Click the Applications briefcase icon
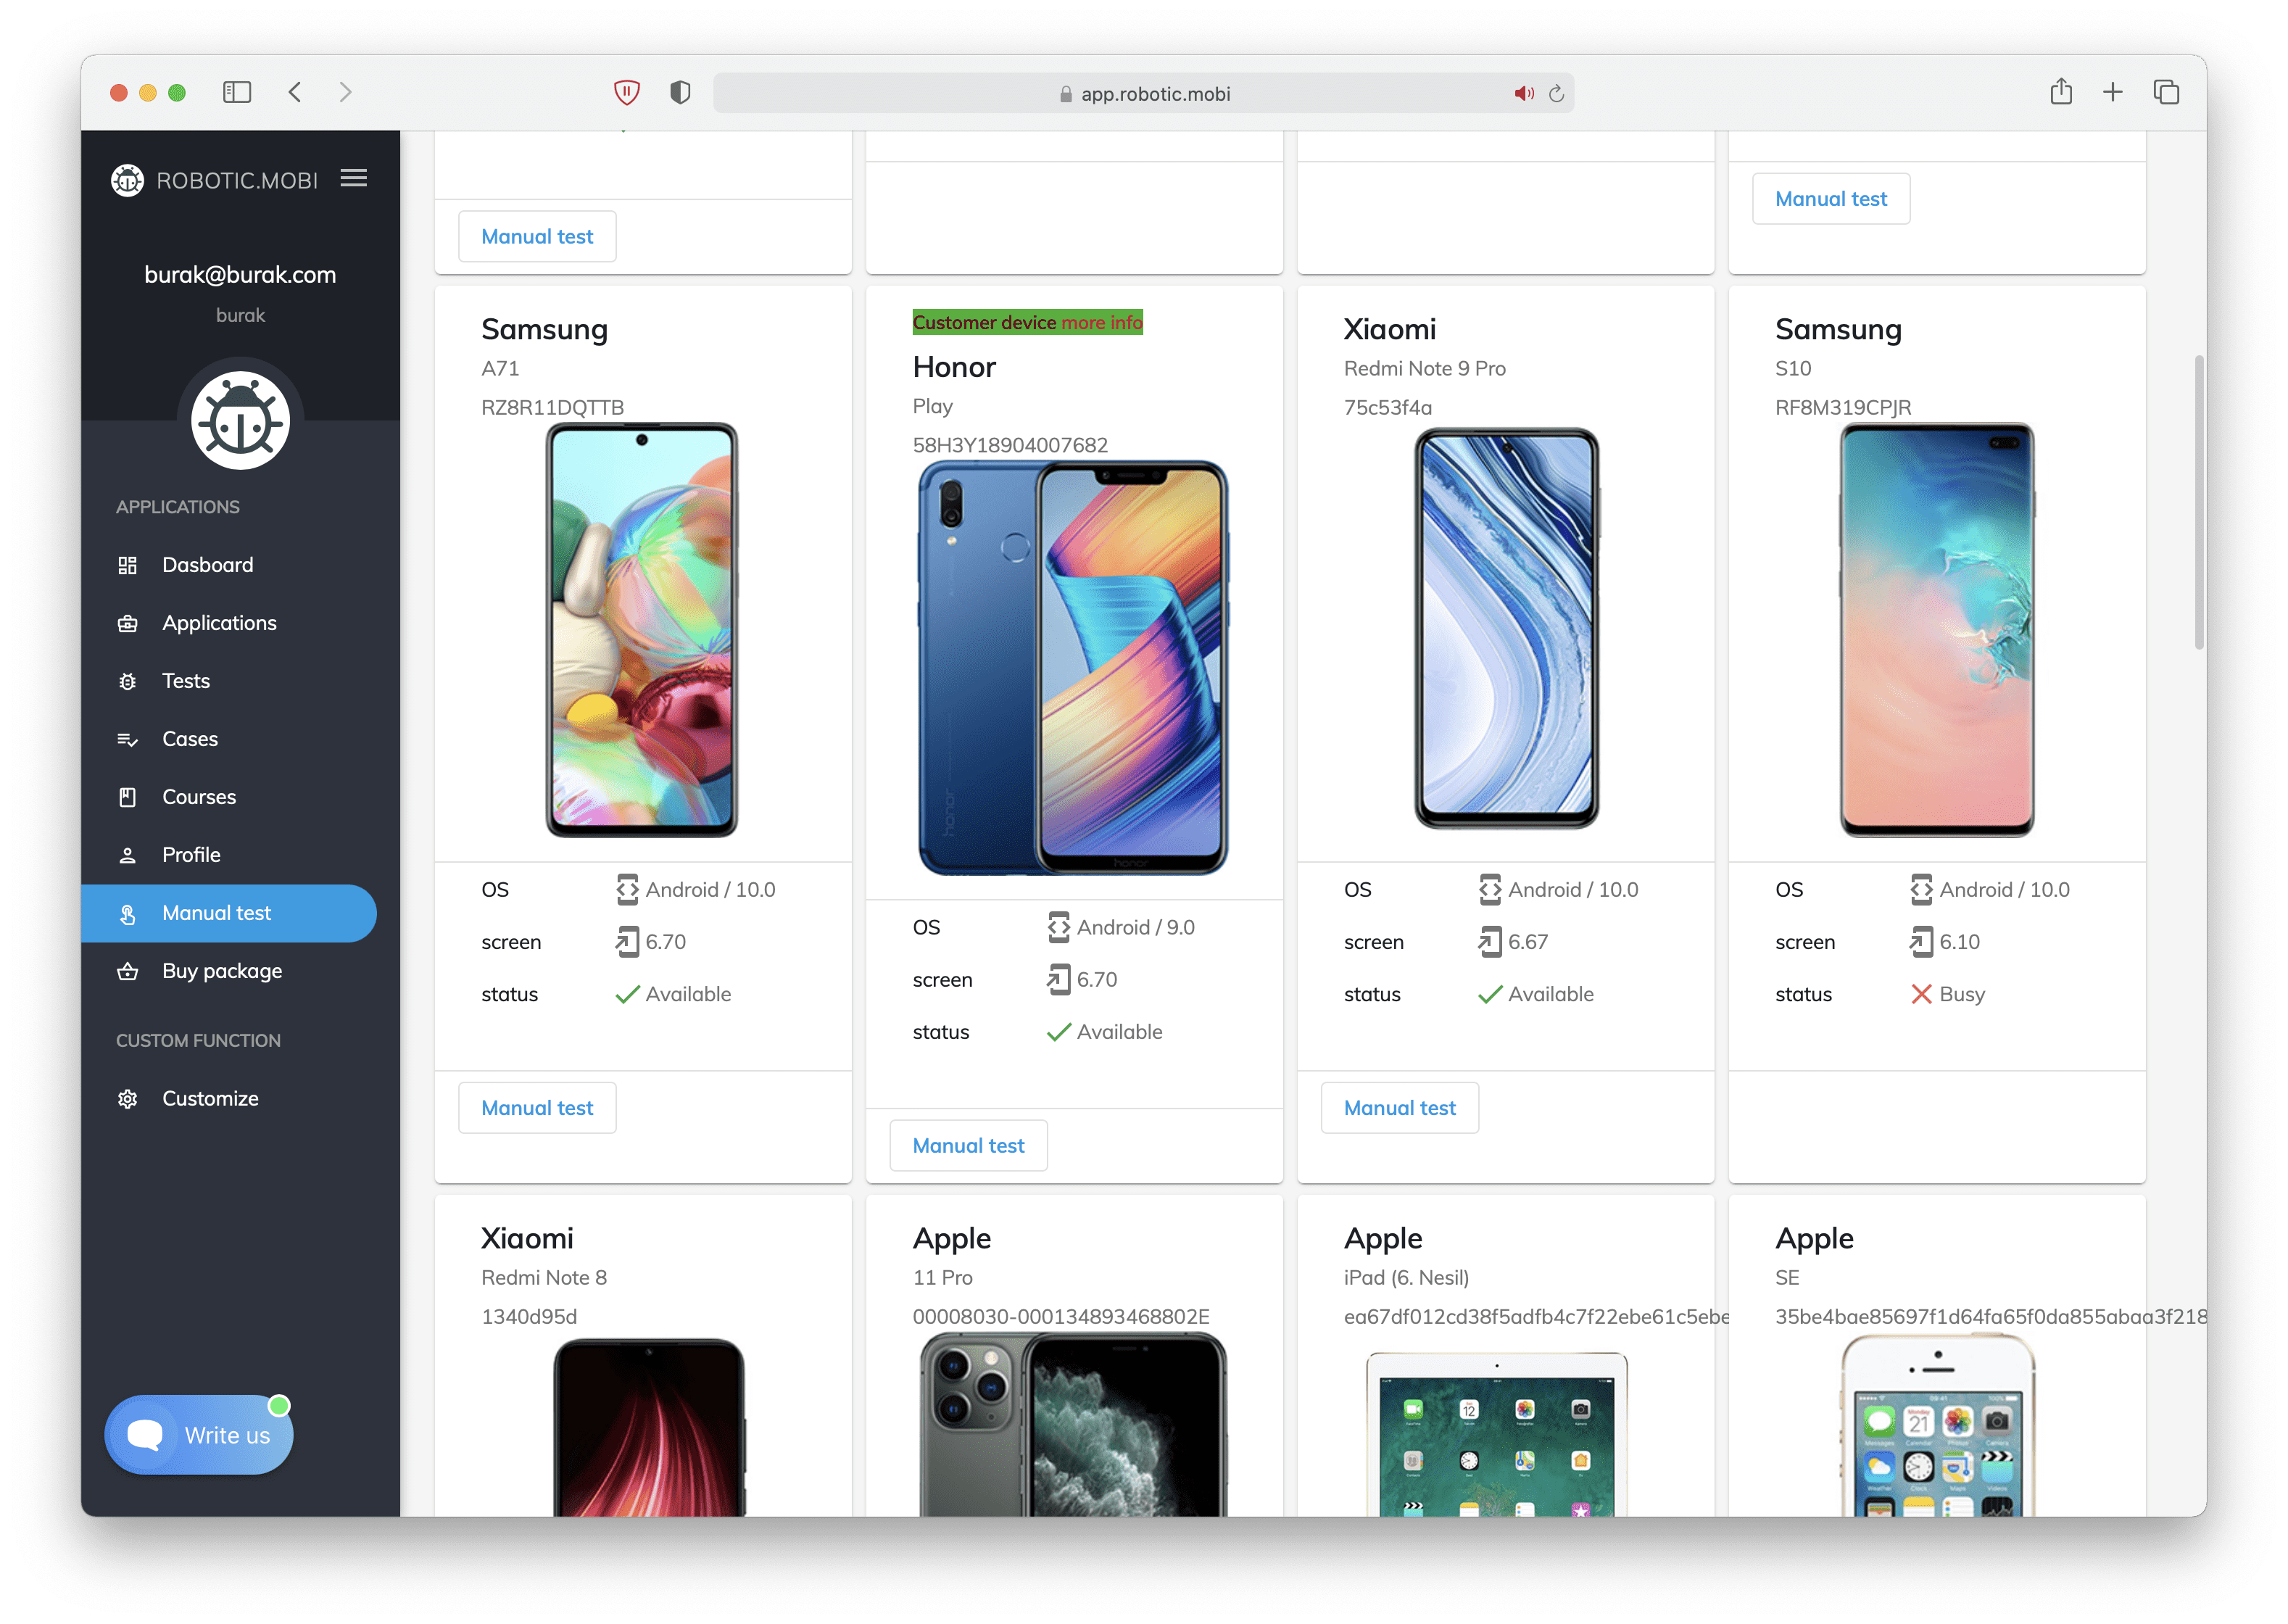The height and width of the screenshot is (1624, 2288). 127,623
